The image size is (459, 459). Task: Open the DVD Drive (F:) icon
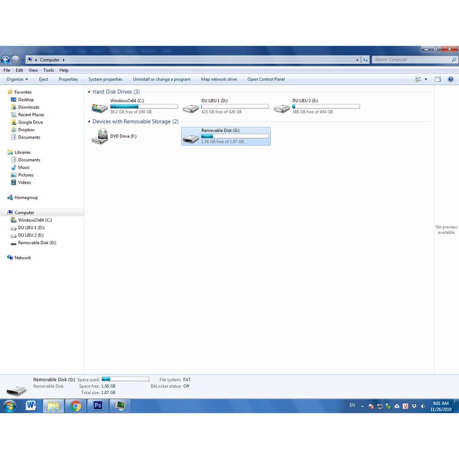100,136
